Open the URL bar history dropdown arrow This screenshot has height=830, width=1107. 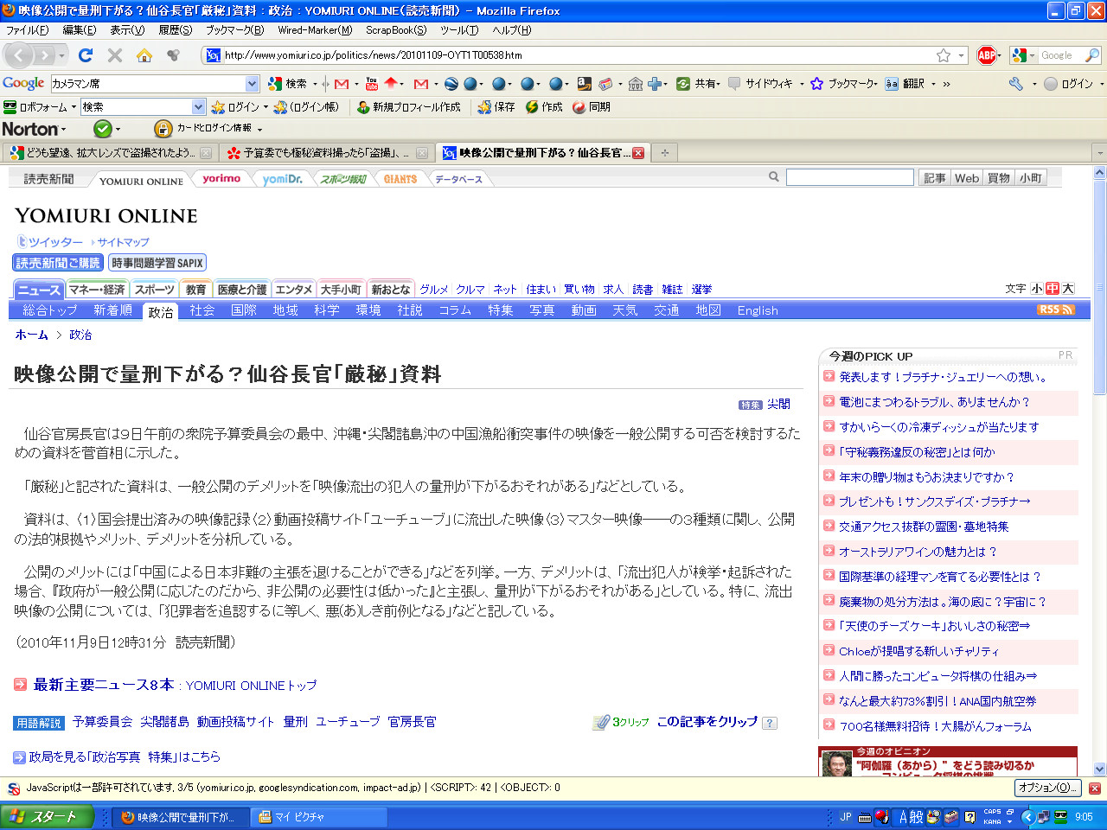click(963, 55)
